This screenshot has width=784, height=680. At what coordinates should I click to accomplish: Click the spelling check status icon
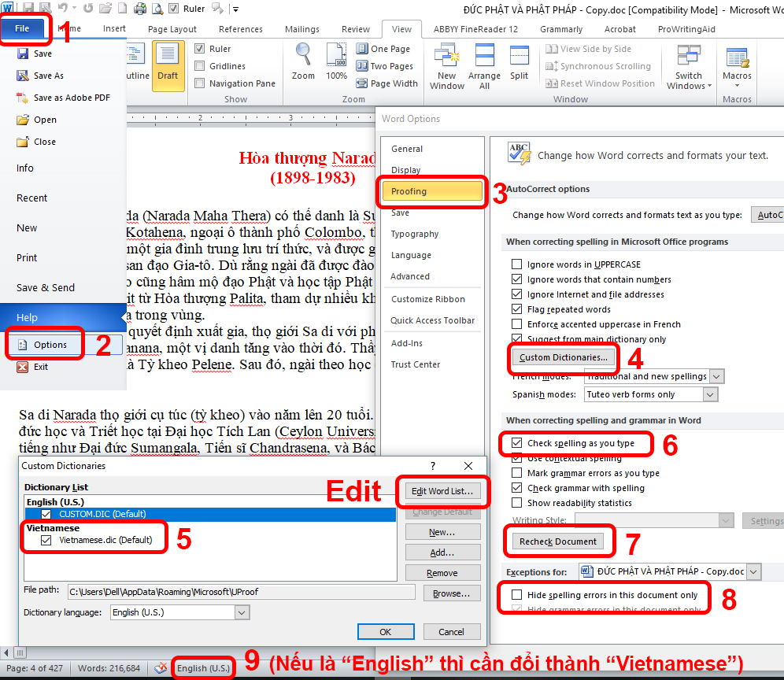161,668
